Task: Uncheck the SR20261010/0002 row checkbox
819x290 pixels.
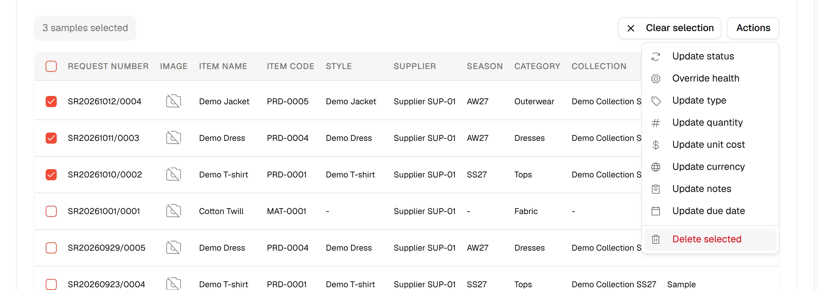Action: pyautogui.click(x=51, y=175)
